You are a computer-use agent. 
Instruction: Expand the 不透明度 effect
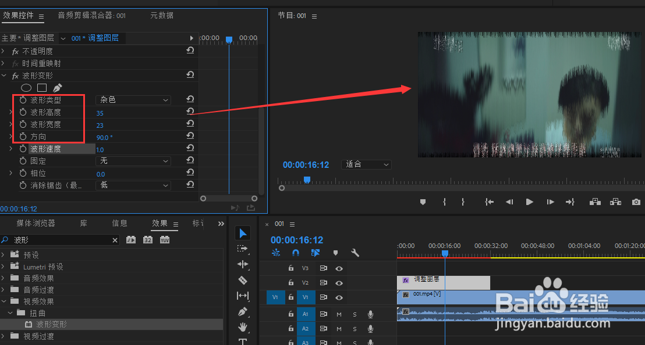pyautogui.click(x=3, y=51)
